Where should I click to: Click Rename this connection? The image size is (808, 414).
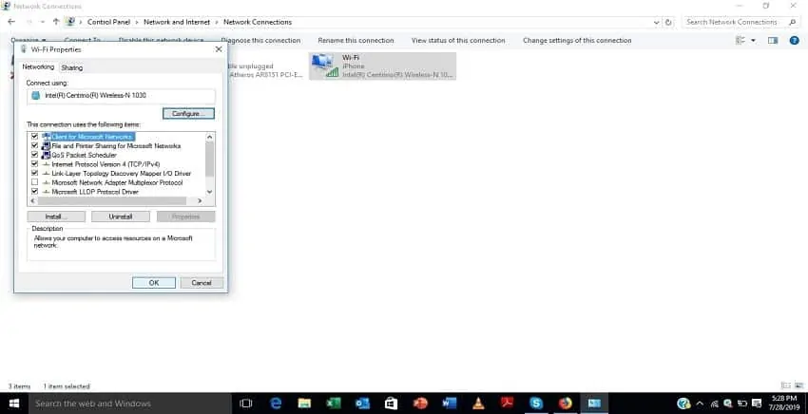356,40
